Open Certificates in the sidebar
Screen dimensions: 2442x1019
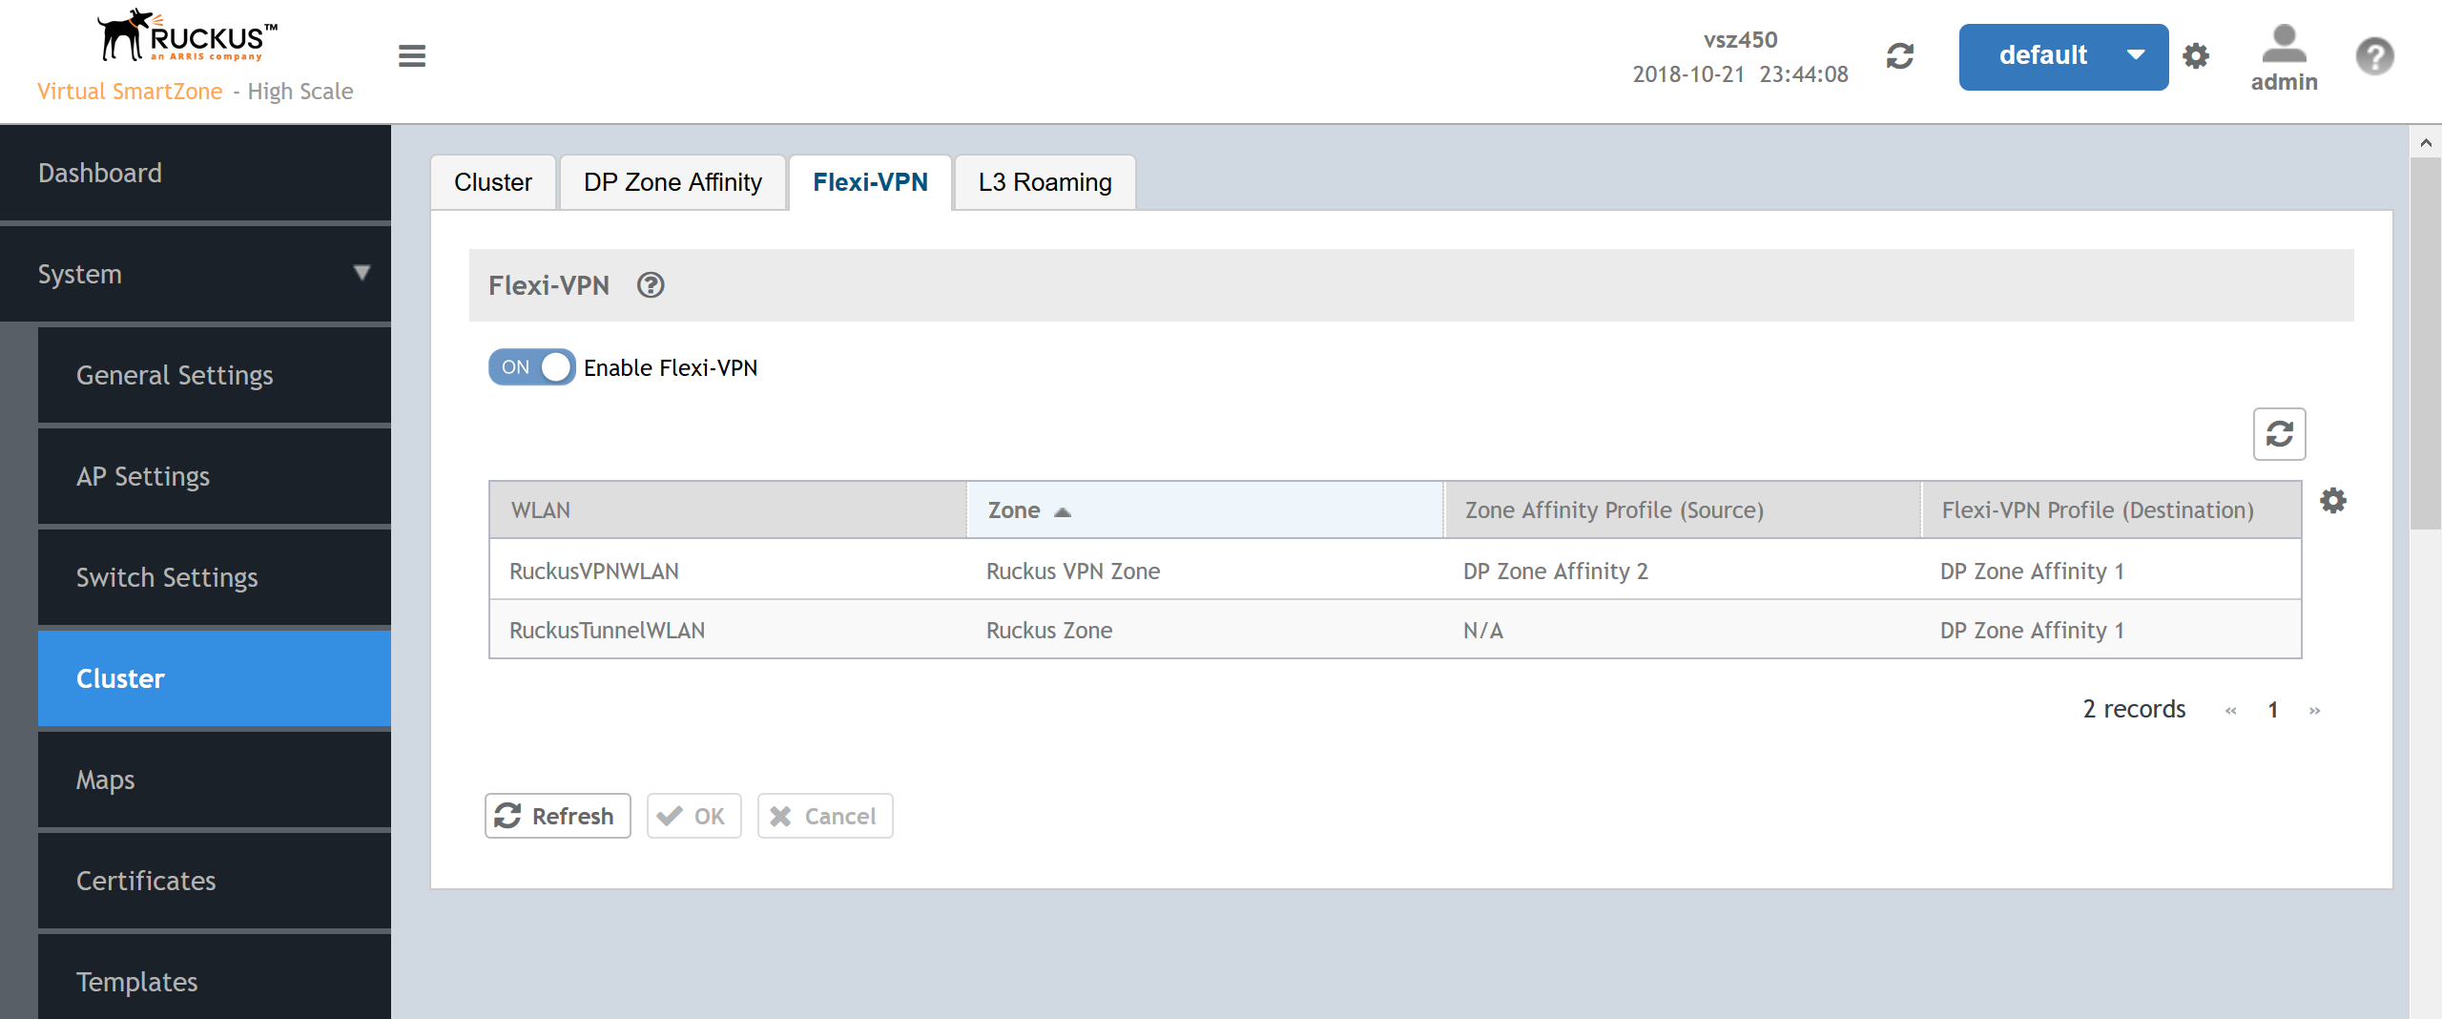pyautogui.click(x=215, y=881)
